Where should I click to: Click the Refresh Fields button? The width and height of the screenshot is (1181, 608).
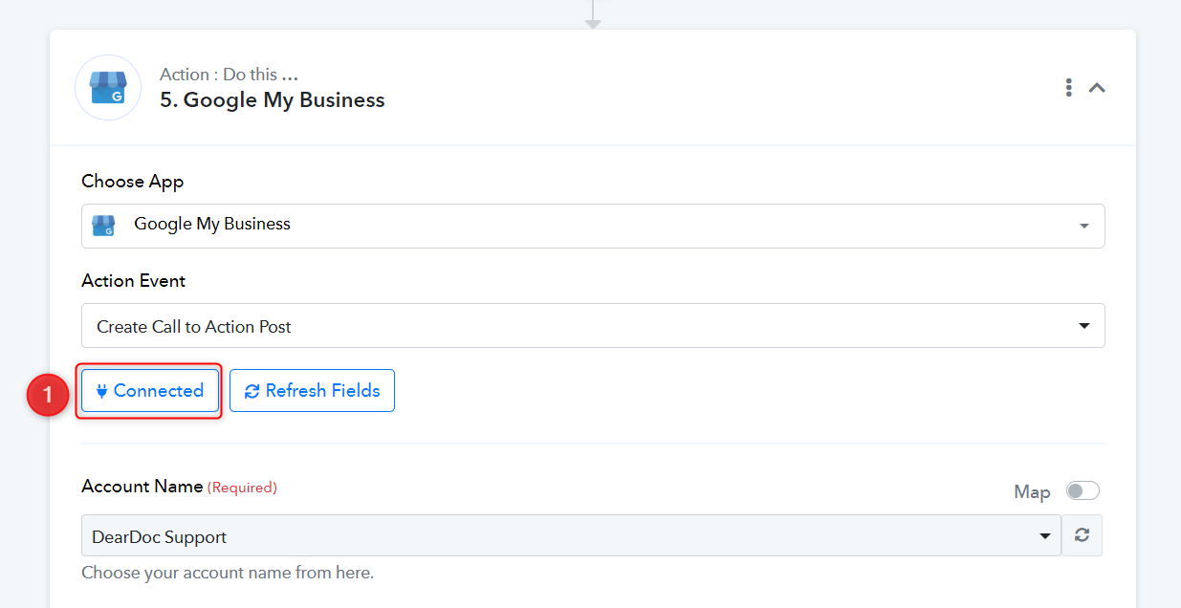click(312, 391)
